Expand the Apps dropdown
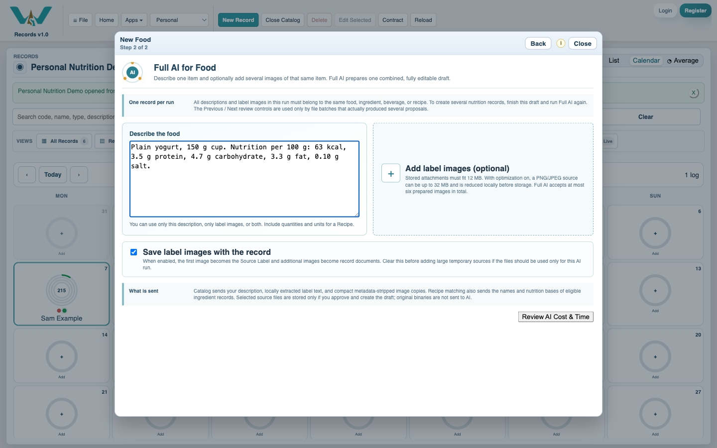Image resolution: width=717 pixels, height=448 pixels. point(134,20)
